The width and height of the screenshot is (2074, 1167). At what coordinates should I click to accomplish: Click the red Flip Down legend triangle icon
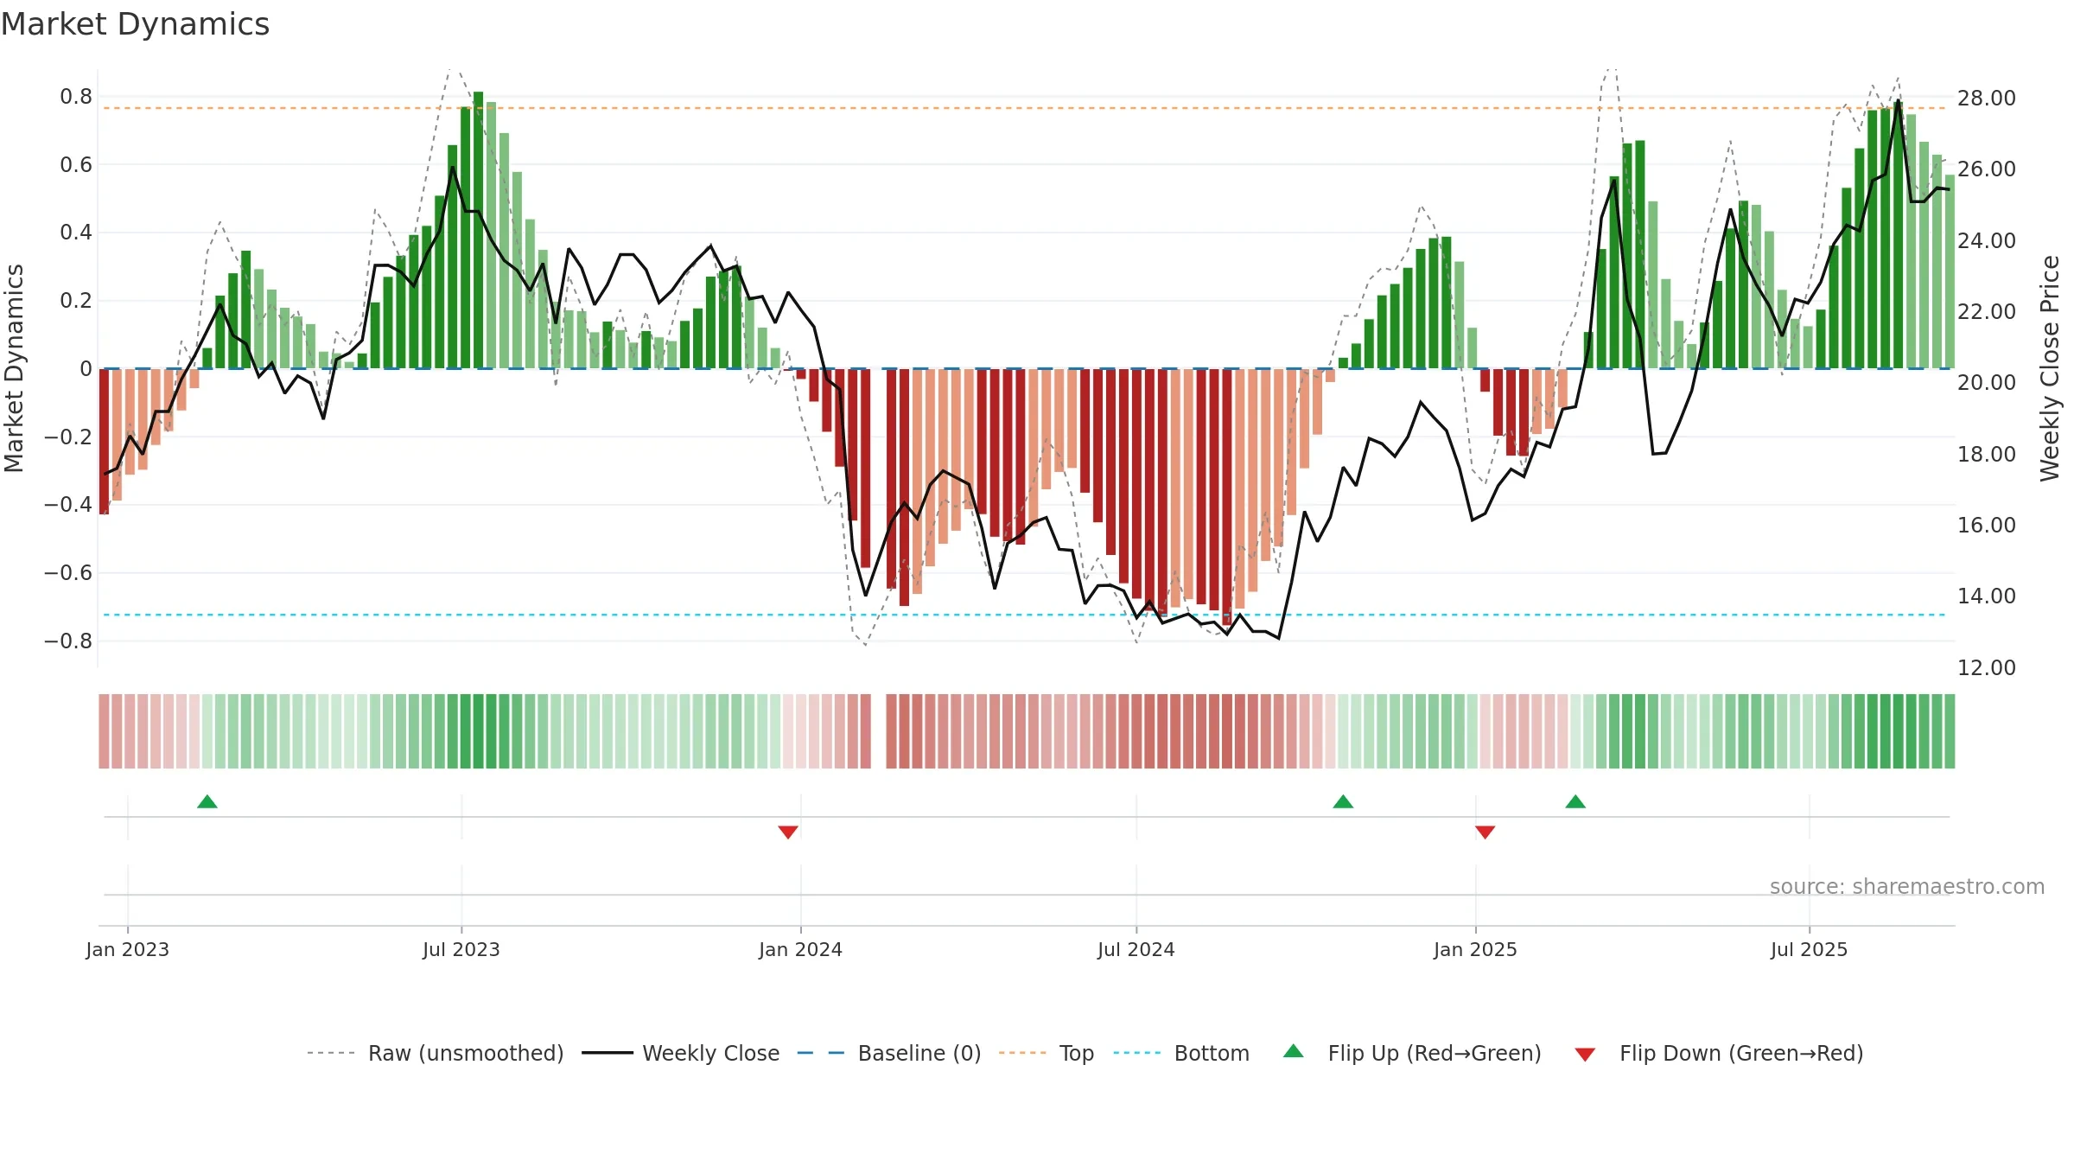point(1585,1055)
